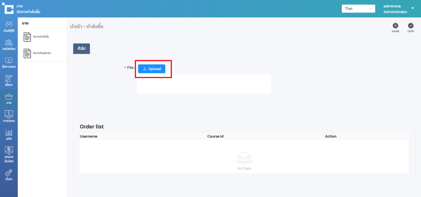
Task: Click the Username column header
Action: (x=88, y=136)
